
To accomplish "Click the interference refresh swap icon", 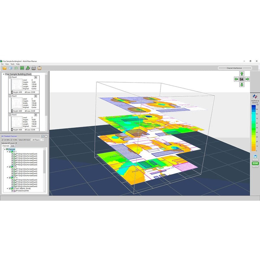I will tap(255, 96).
